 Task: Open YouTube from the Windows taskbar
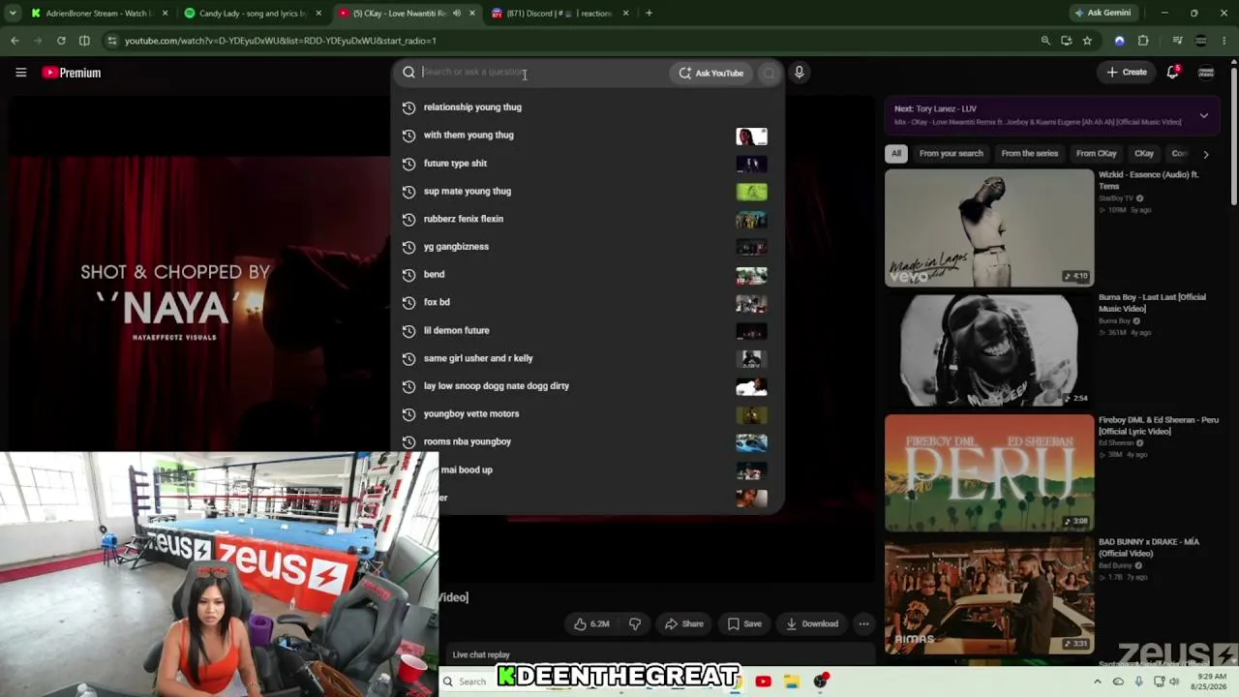763,682
